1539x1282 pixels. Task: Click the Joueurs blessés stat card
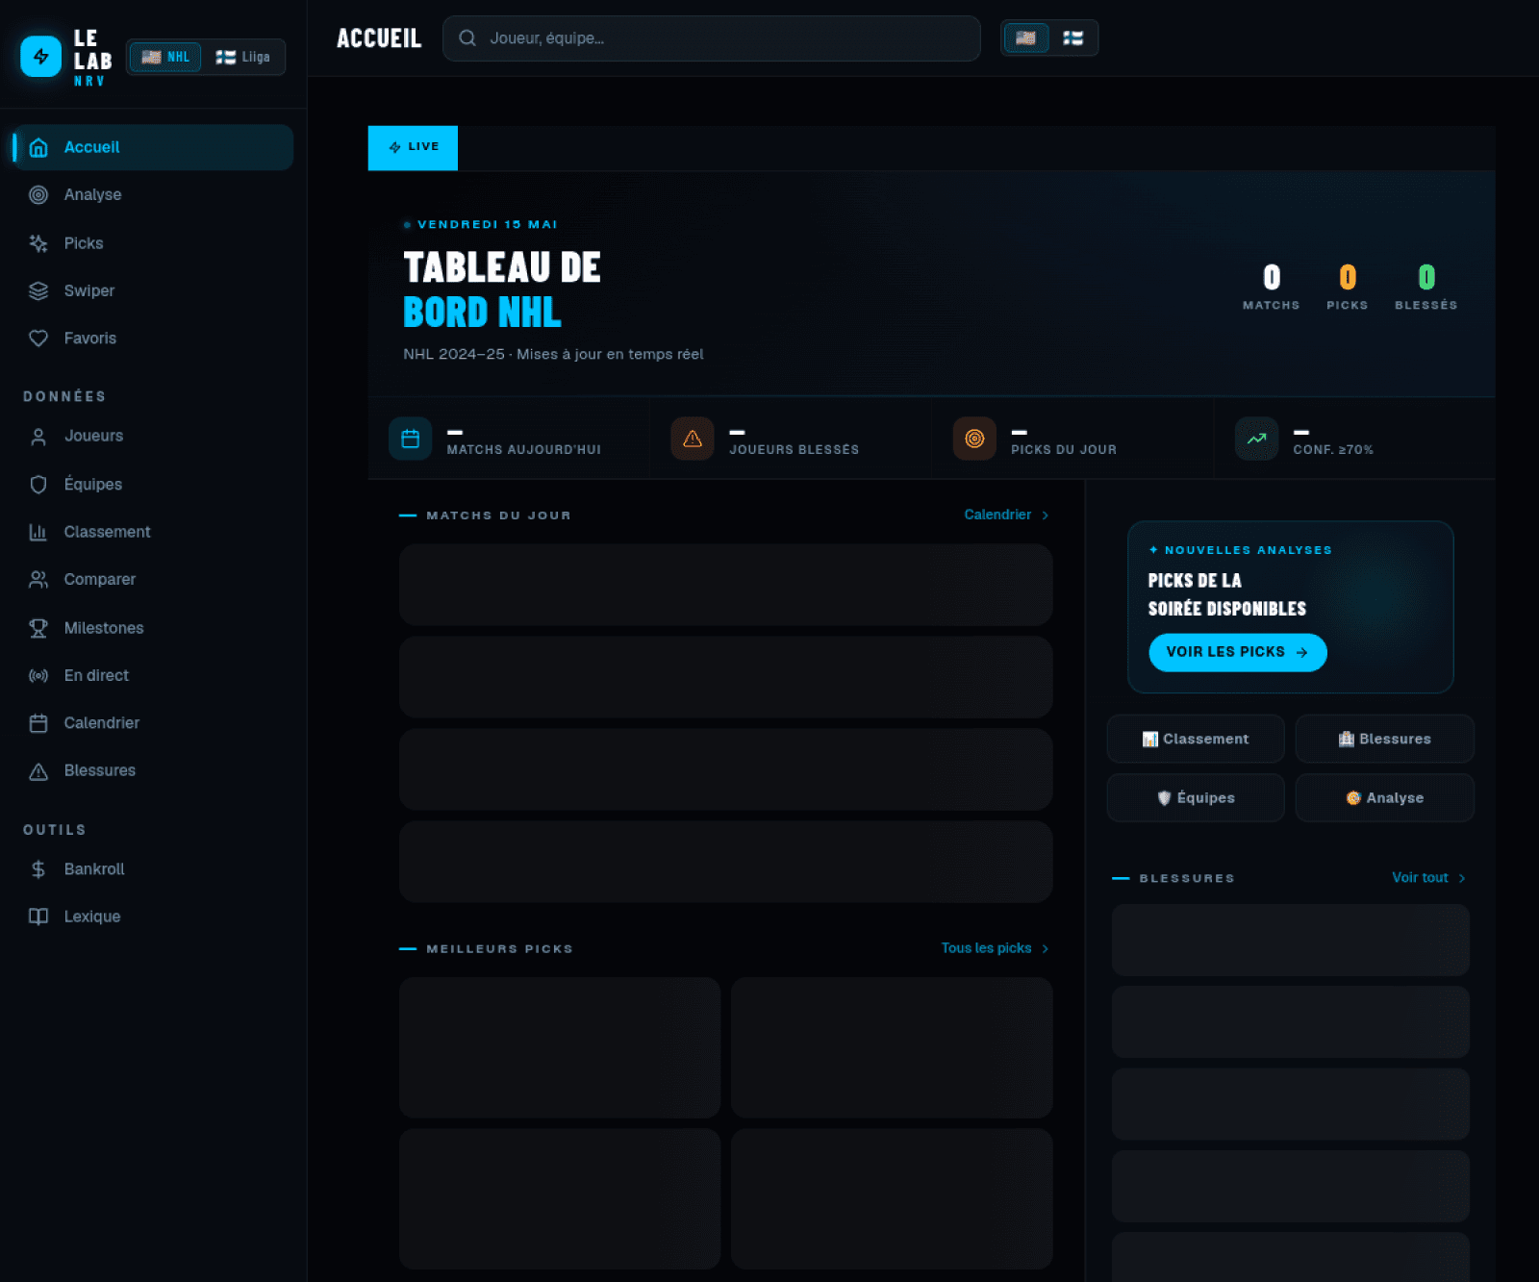click(x=791, y=439)
